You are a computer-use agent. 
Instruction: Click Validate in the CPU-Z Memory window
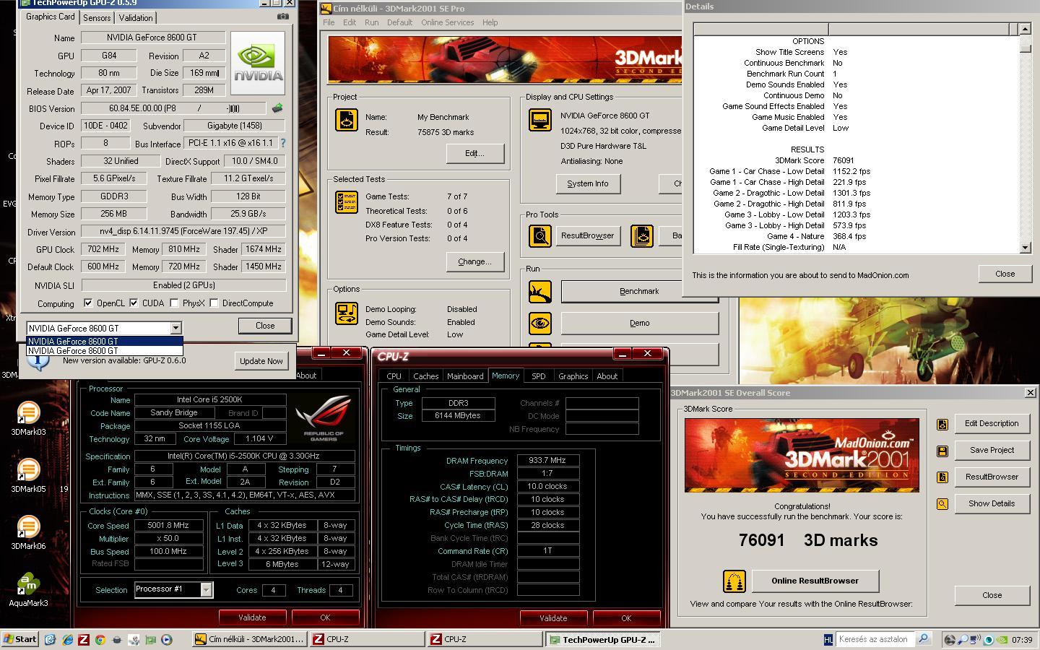coord(553,618)
